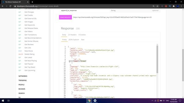
Task: Click the pink Send Request button
Action: [x=65, y=17]
